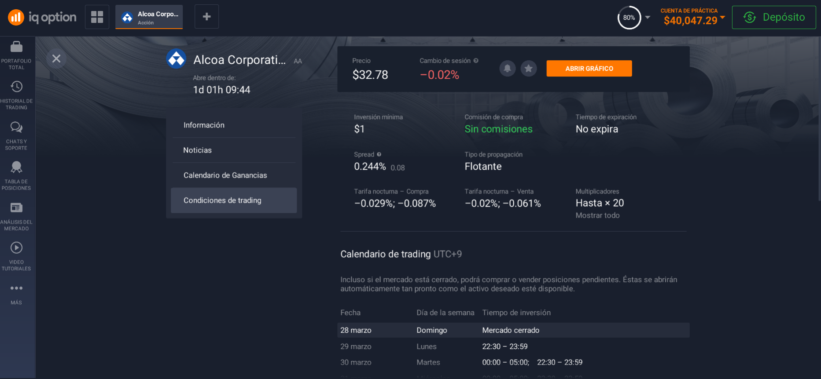Click the Martes weekday cell

pyautogui.click(x=428, y=362)
